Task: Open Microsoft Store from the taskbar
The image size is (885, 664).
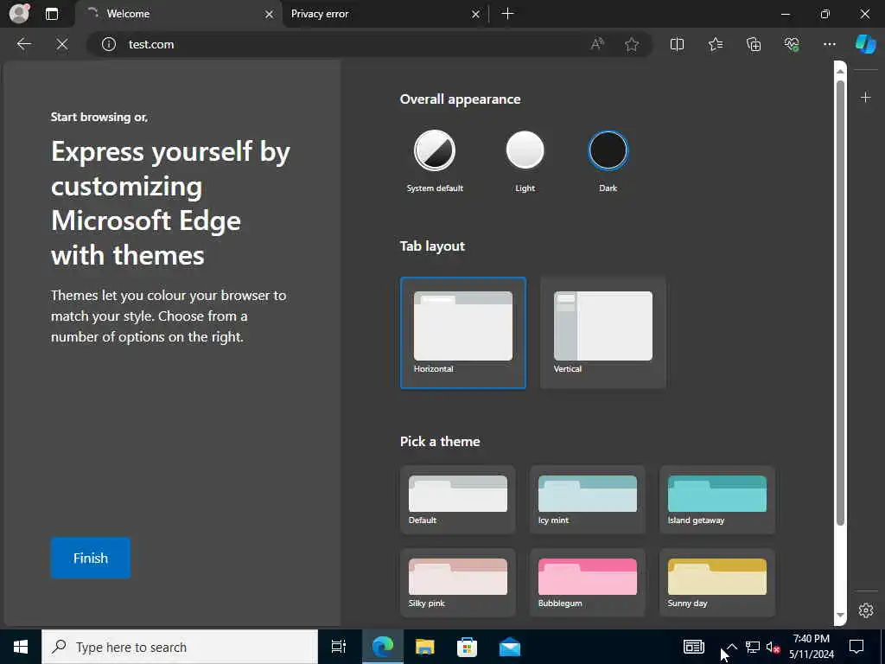Action: click(x=467, y=647)
